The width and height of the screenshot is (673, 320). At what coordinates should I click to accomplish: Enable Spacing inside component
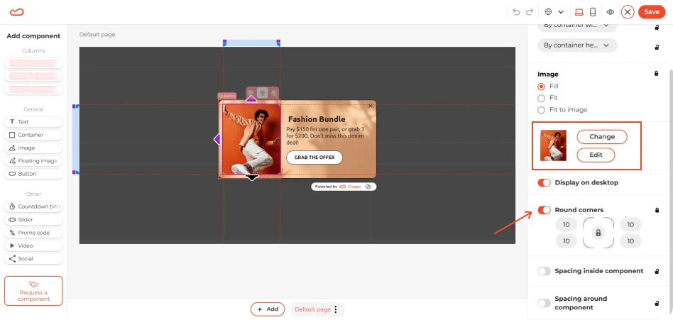click(545, 271)
